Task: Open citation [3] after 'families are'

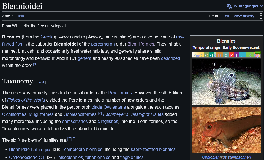Action: (x=73, y=139)
